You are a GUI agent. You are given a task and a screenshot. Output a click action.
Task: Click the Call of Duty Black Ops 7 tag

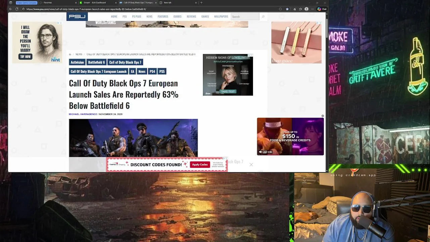point(125,62)
